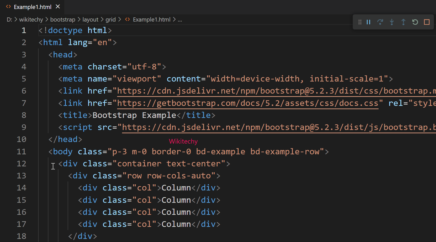Screen dimensions: 436x242
Task: Click the lang="en" attribute
Action: pyautogui.click(x=90, y=43)
